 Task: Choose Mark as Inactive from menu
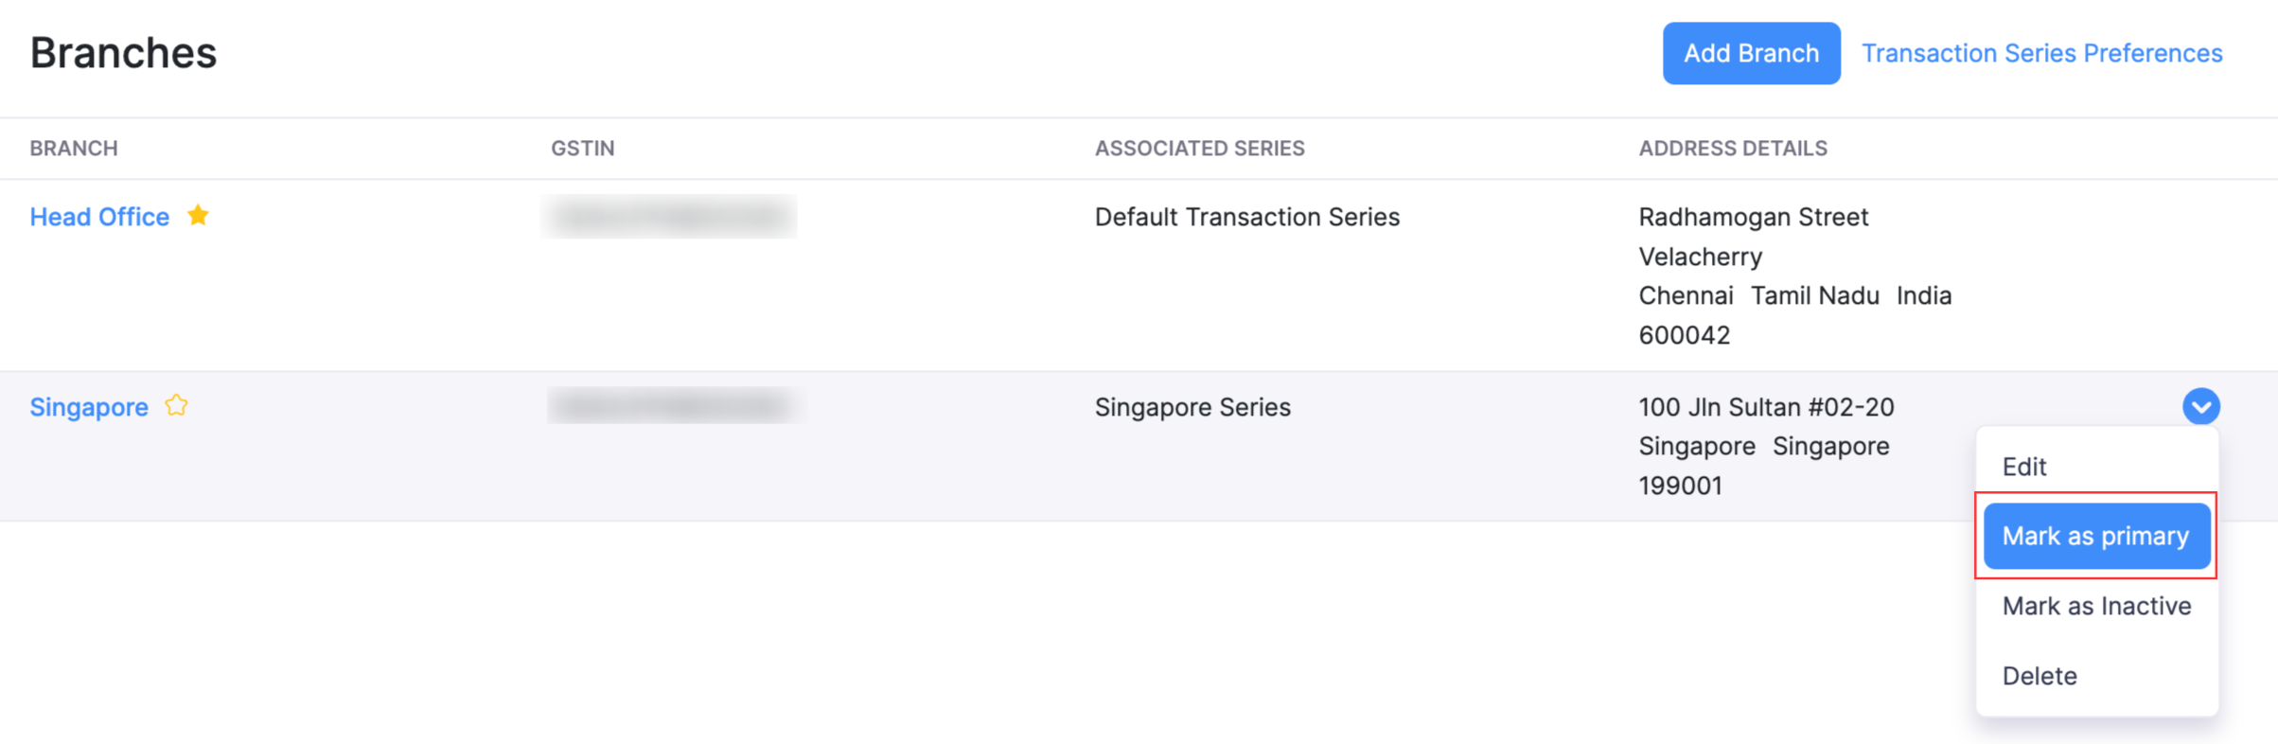pos(2096,606)
